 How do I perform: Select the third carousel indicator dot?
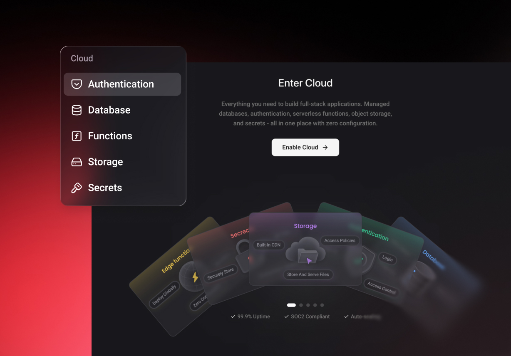pos(308,305)
